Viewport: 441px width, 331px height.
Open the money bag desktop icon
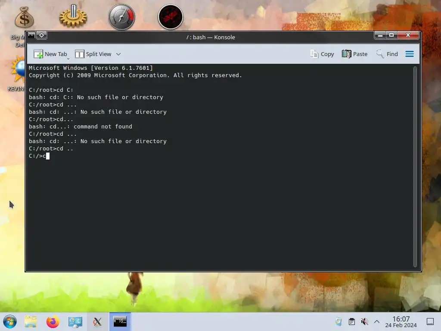(25, 17)
